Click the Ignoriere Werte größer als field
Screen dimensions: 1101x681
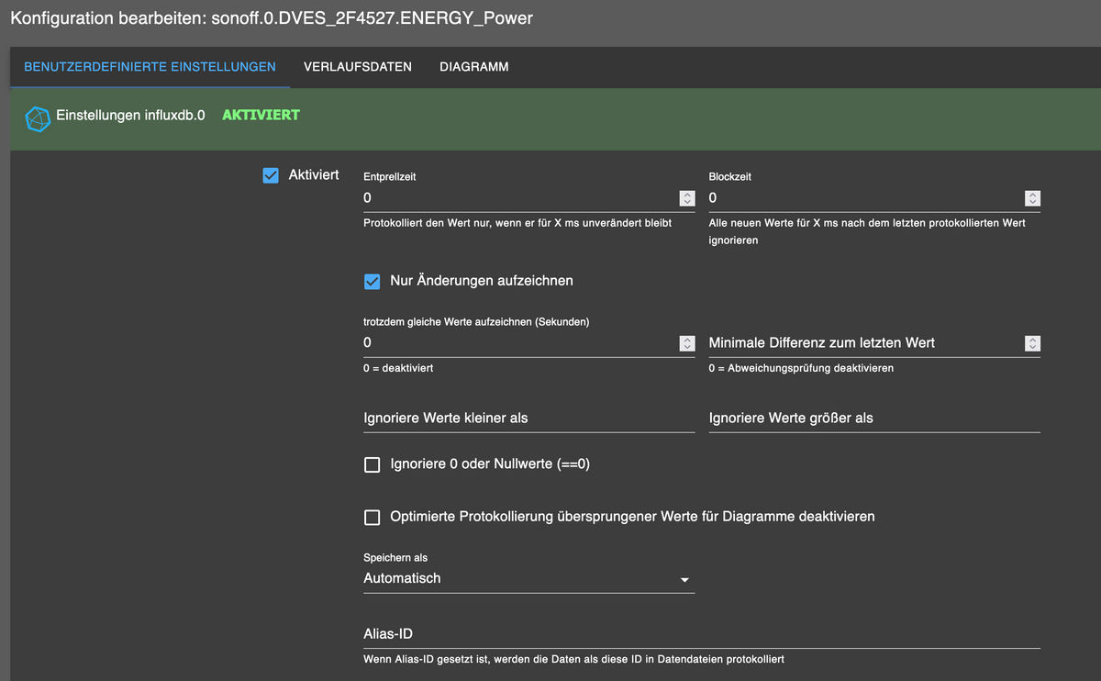874,419
